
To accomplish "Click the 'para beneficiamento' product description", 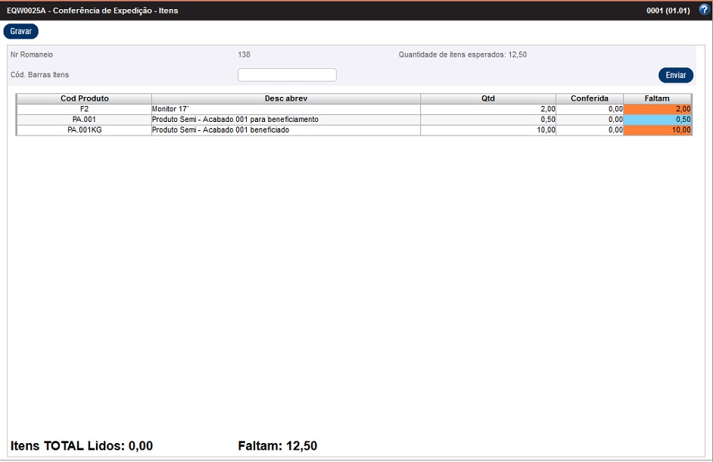I will pyautogui.click(x=285, y=120).
